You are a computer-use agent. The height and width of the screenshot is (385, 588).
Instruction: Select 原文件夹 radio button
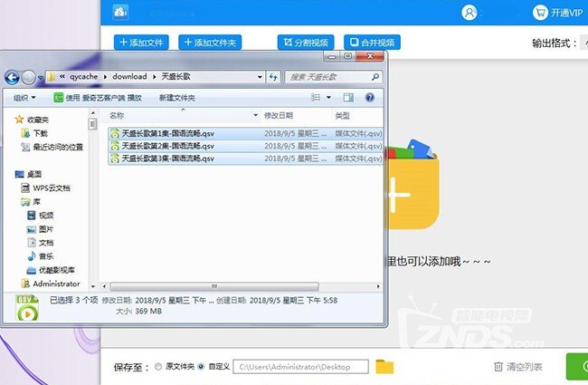pyautogui.click(x=158, y=367)
